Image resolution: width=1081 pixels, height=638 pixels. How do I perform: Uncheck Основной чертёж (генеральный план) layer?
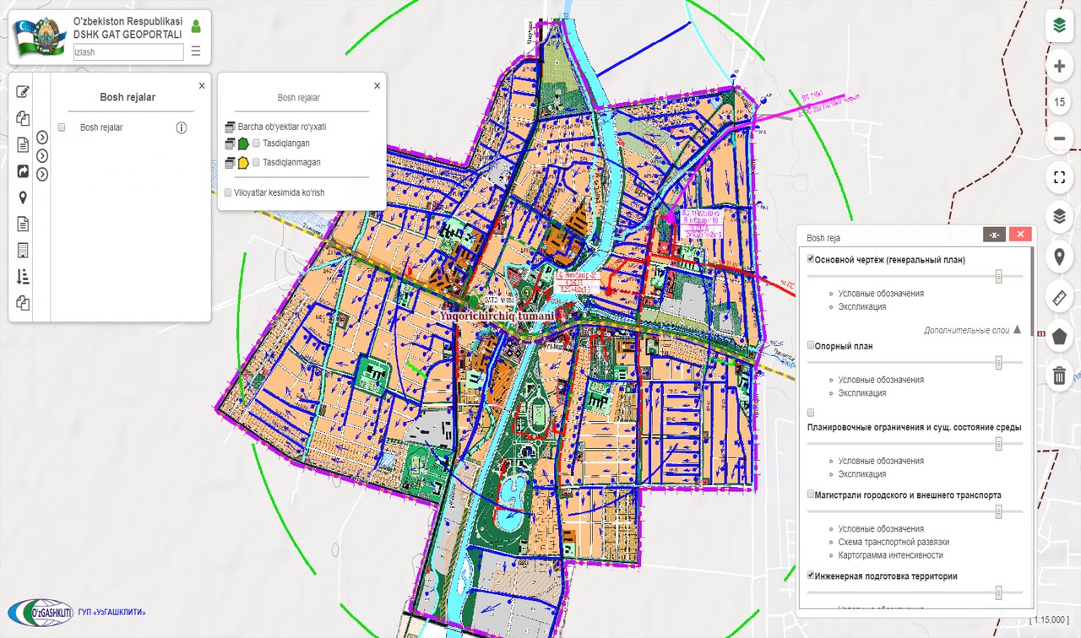[x=811, y=259]
